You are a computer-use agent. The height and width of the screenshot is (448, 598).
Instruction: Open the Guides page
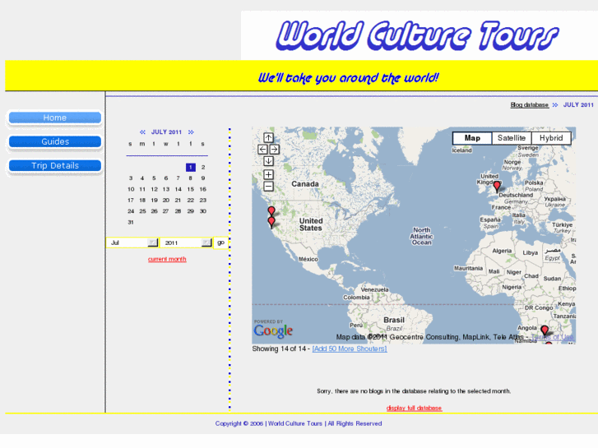(55, 142)
